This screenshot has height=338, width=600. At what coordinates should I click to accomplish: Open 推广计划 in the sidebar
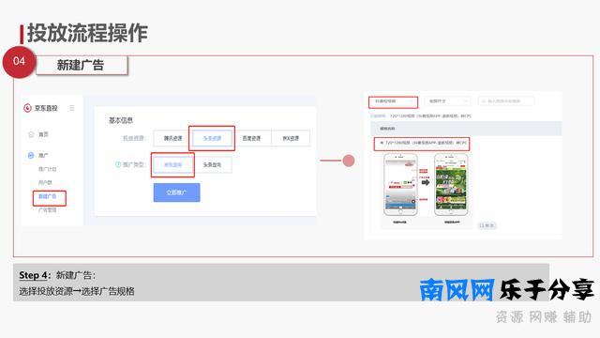(48, 169)
